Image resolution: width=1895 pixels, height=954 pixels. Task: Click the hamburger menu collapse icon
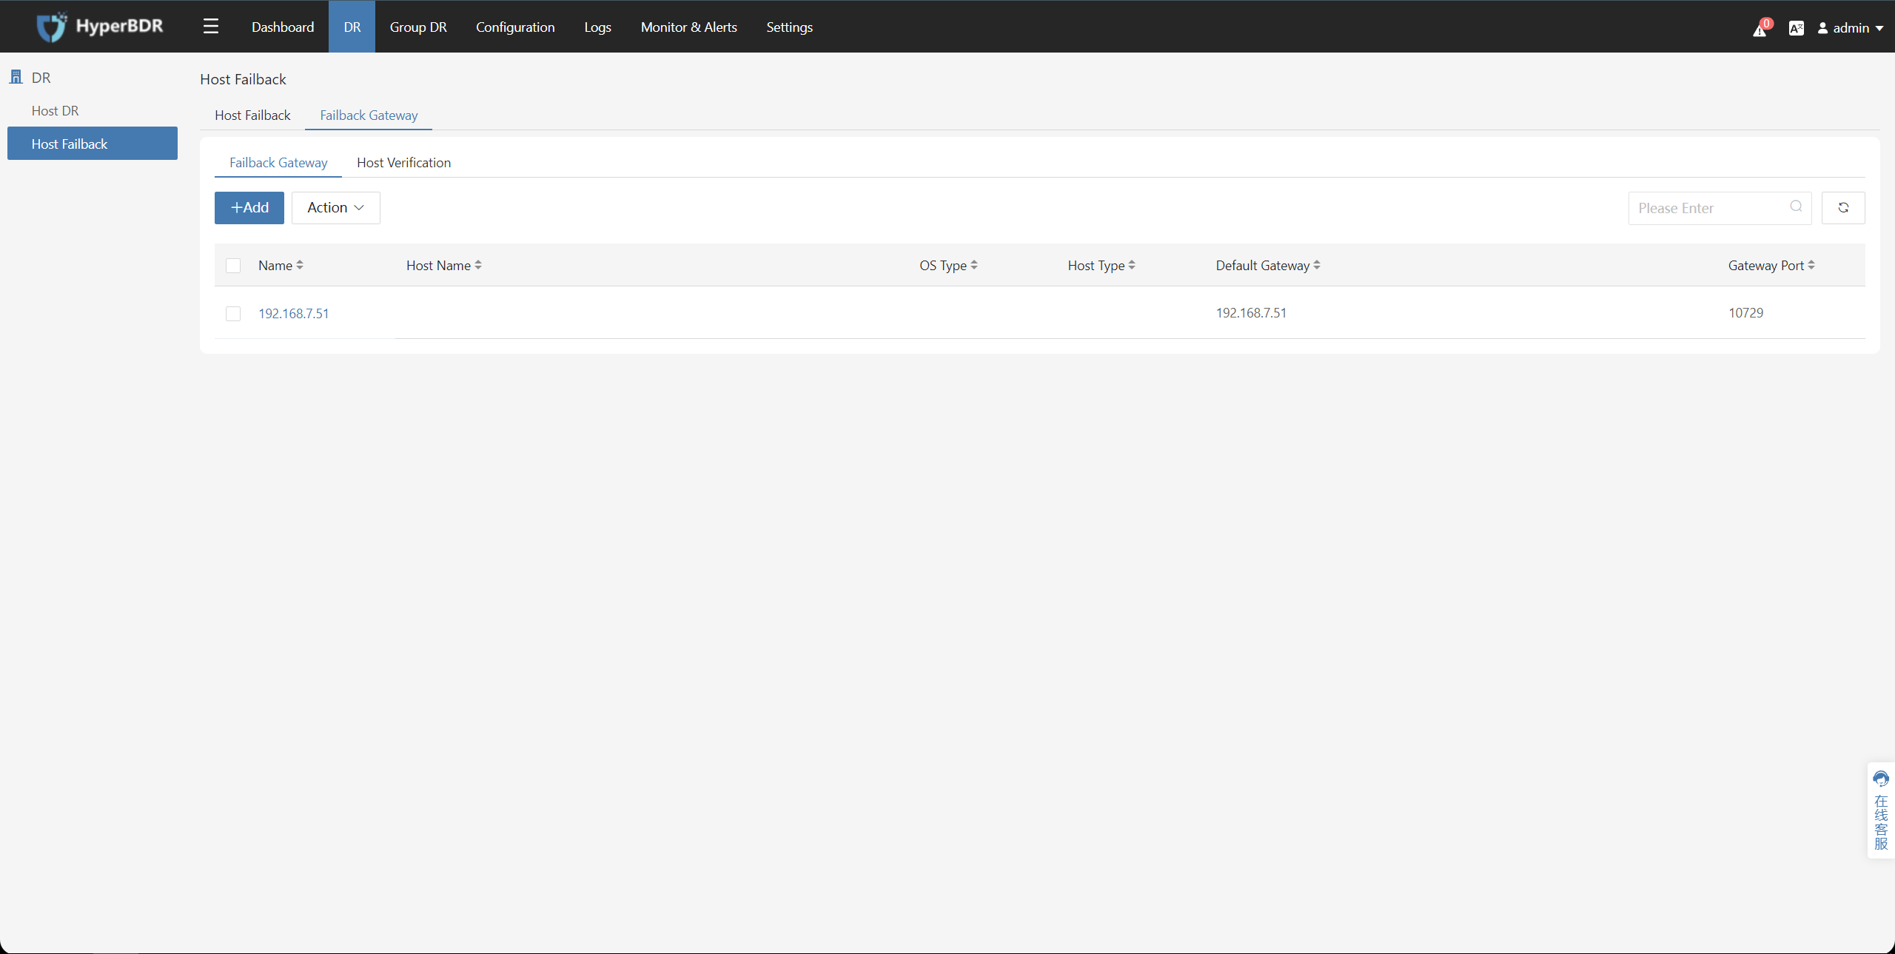click(211, 27)
